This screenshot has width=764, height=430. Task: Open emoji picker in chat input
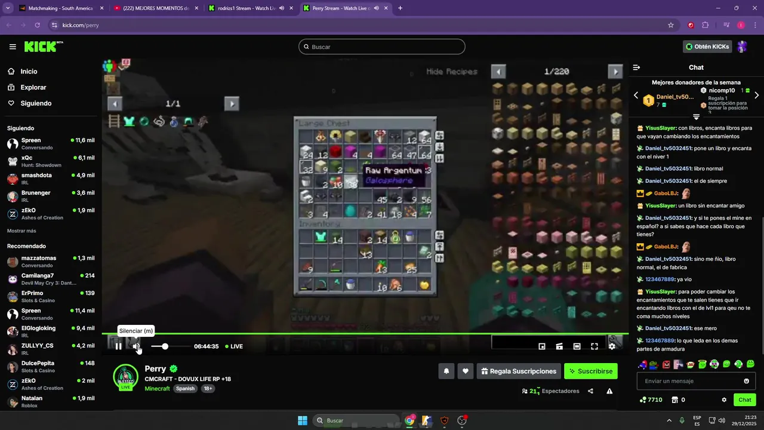pos(747,381)
